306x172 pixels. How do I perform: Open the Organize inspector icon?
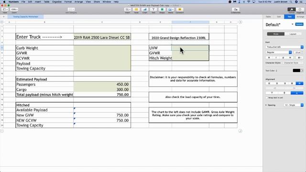coord(300,10)
